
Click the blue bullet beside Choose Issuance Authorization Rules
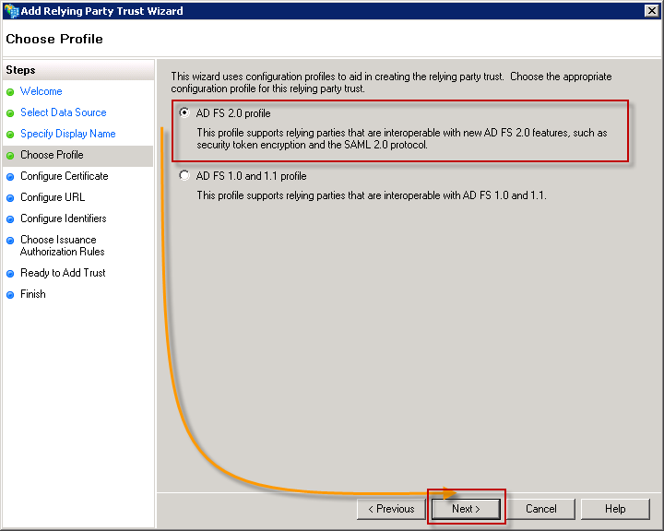coord(10,241)
